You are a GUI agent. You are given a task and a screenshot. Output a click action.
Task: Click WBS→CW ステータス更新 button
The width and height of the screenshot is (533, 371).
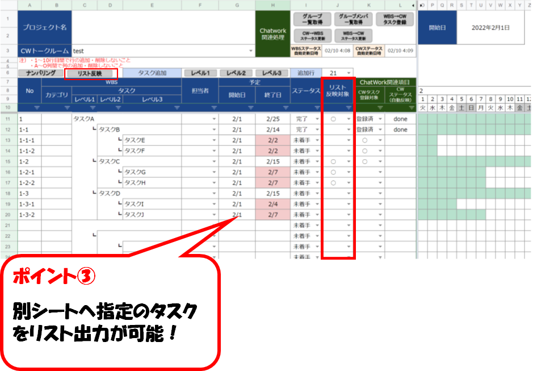pos(353,35)
